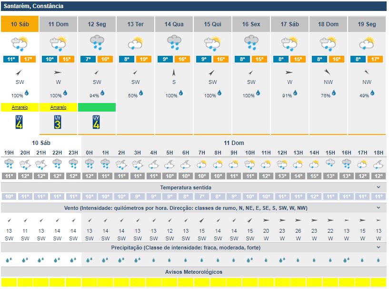The height and width of the screenshot is (289, 389).
Task: Open the 16 Sex forecast tab
Action: tap(251, 24)
